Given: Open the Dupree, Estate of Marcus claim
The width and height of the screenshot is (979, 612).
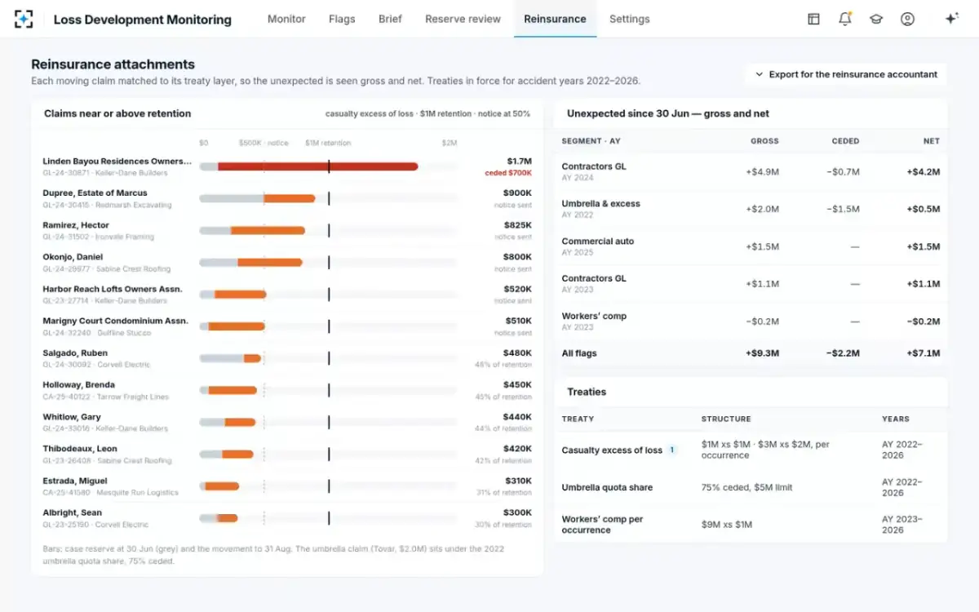Looking at the screenshot, I should pos(95,193).
